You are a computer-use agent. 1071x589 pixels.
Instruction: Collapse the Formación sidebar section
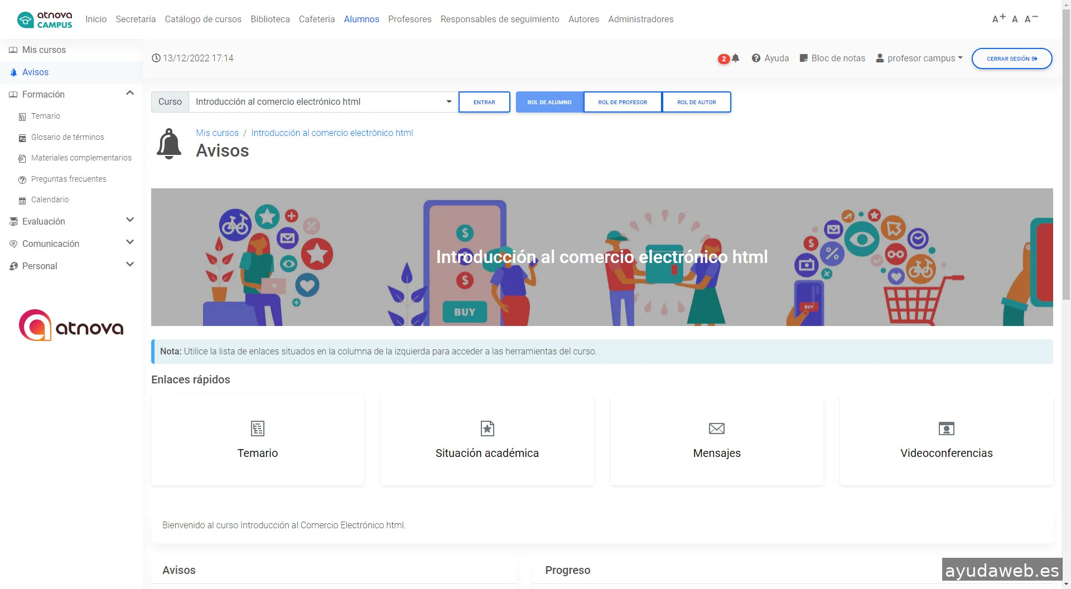tap(130, 94)
